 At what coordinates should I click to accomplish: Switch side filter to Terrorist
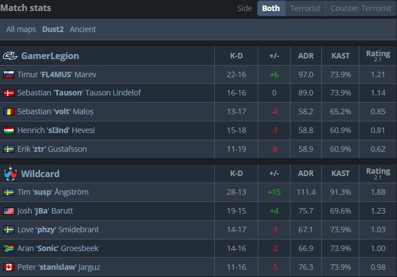pos(305,8)
